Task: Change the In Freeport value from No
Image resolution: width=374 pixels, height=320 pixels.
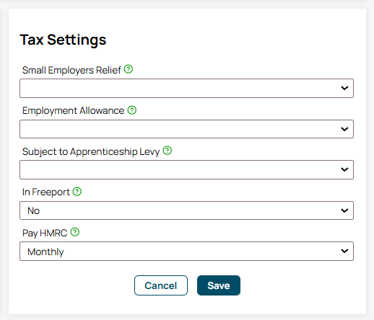Action: pos(186,210)
